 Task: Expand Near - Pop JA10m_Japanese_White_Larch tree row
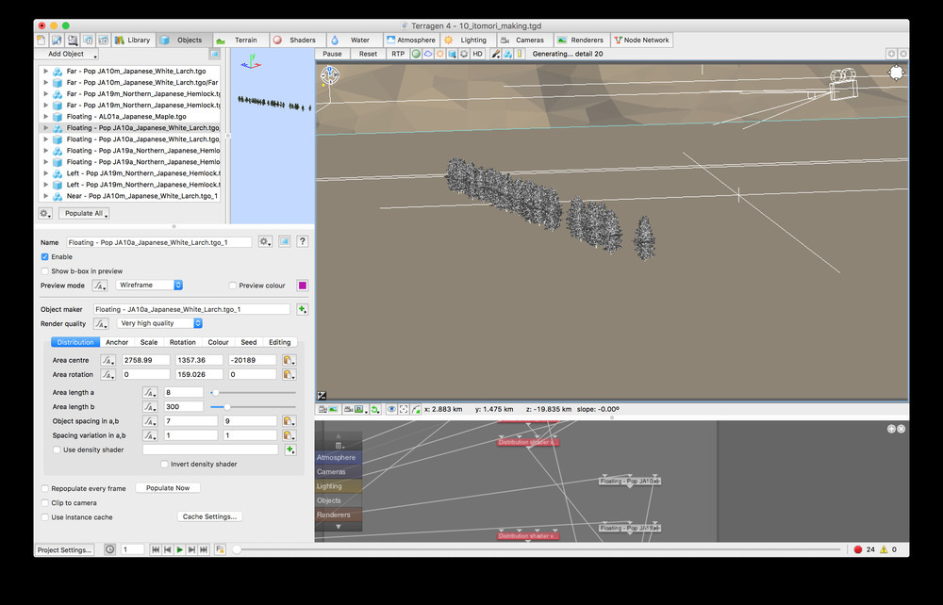[45, 196]
